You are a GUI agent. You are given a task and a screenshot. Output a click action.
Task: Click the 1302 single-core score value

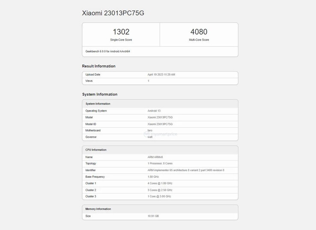coord(121,32)
